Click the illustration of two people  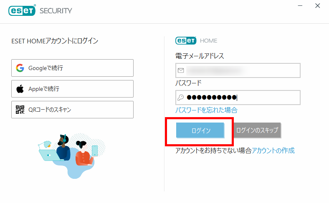coord(71,155)
